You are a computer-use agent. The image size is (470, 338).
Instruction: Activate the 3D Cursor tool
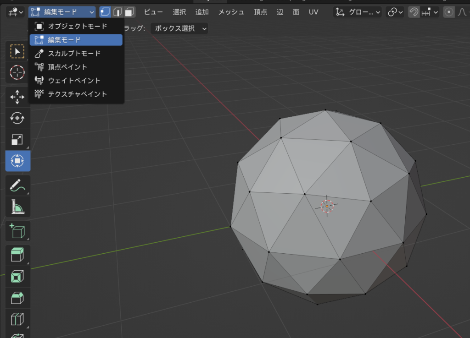17,72
